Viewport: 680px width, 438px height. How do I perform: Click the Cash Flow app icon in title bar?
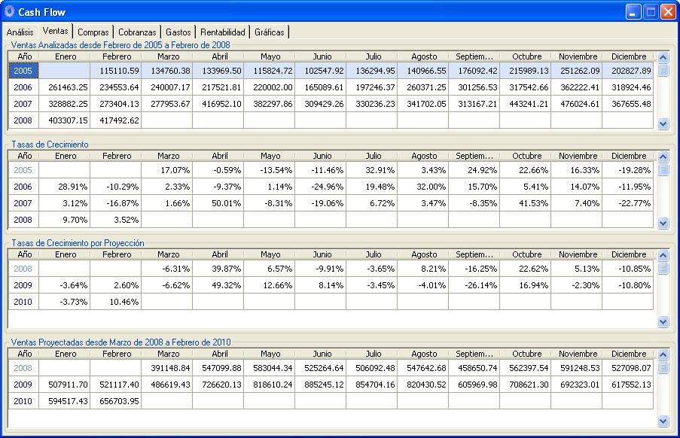click(x=10, y=12)
